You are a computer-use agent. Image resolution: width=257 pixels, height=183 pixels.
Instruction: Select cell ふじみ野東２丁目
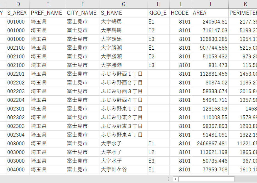(123, 117)
